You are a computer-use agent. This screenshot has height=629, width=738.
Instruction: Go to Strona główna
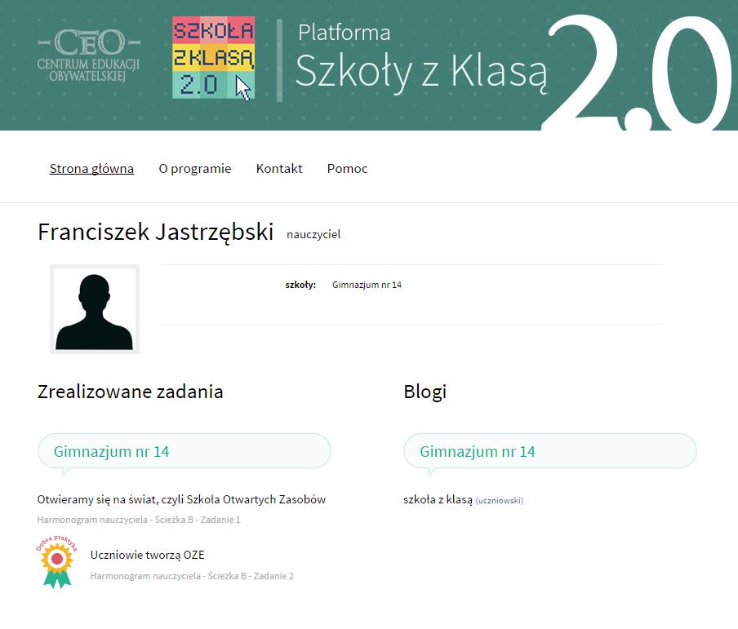coord(91,168)
